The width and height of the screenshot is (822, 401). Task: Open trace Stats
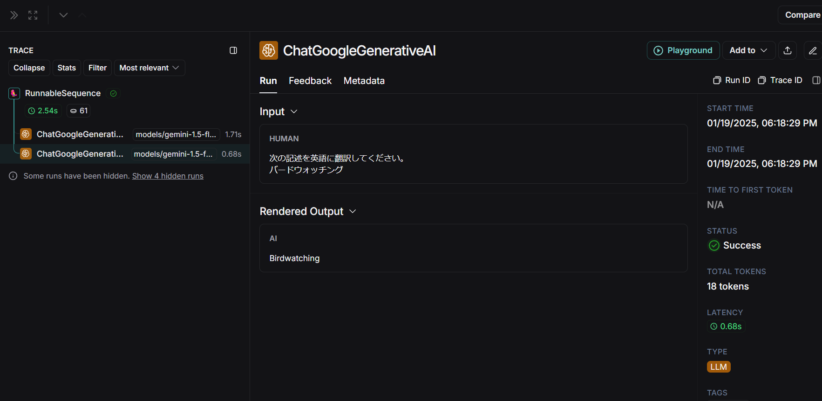(x=67, y=68)
